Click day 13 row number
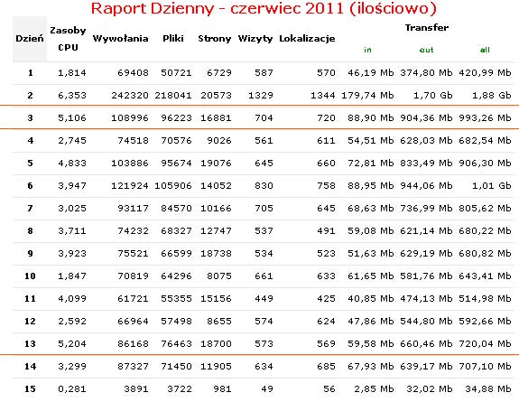Image resolution: width=519 pixels, height=402 pixels. pos(30,343)
